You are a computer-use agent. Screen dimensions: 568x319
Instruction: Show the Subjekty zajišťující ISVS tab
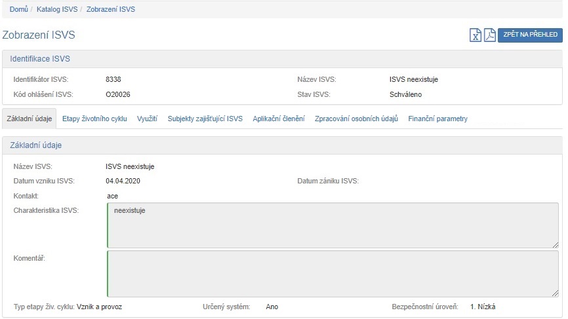(x=205, y=119)
